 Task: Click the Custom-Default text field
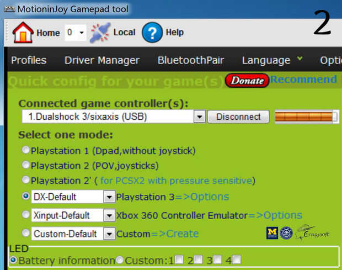pos(67,234)
